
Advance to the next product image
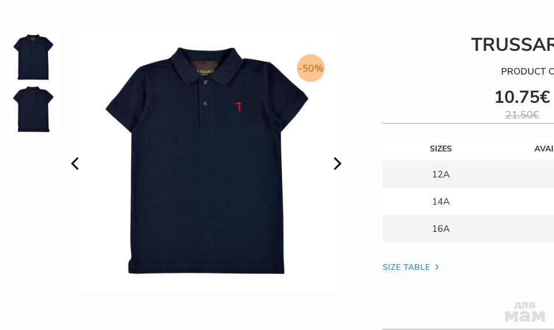point(337,164)
